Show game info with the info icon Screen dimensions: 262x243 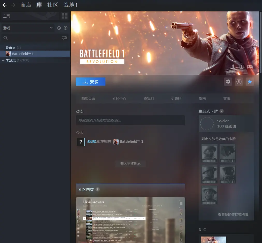pos(239,82)
